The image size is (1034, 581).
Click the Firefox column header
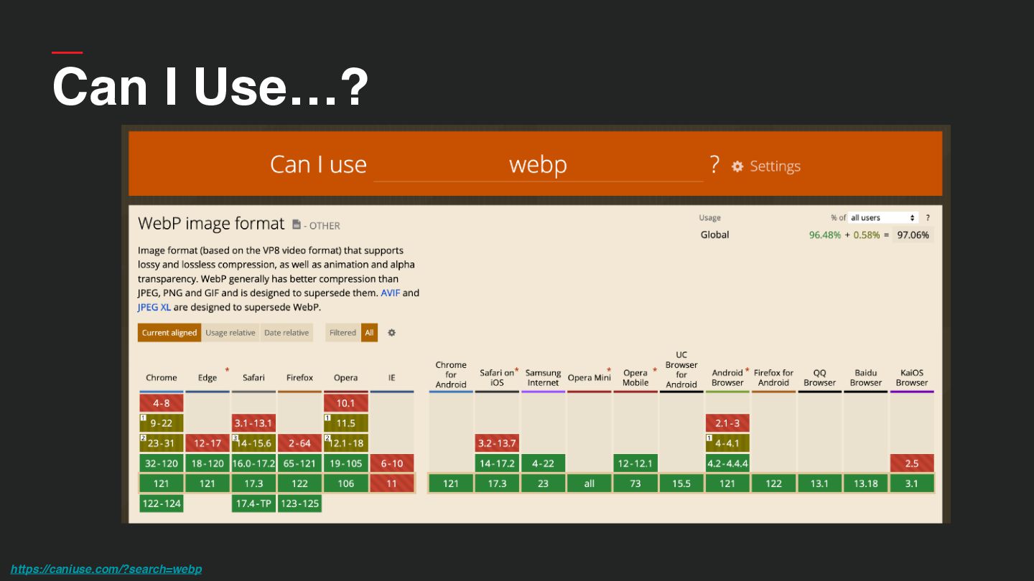tap(300, 378)
